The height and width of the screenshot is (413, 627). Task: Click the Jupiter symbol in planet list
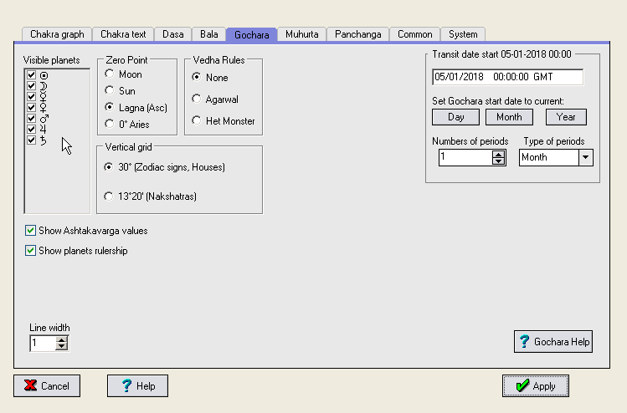(43, 130)
